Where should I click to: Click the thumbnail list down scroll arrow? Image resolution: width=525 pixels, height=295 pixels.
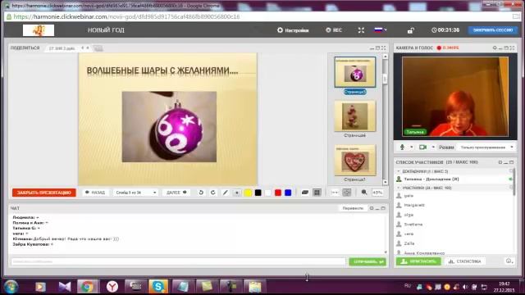tap(385, 182)
